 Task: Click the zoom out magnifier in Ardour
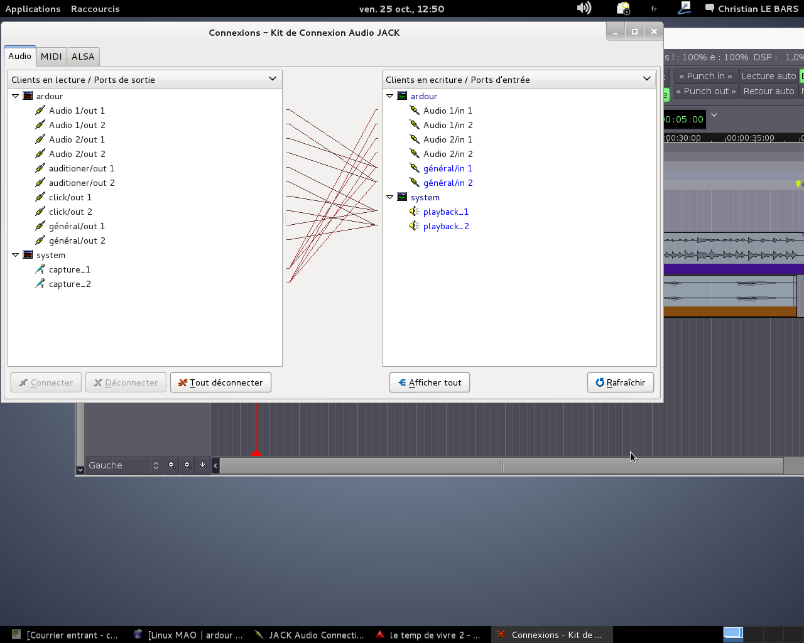(x=171, y=465)
